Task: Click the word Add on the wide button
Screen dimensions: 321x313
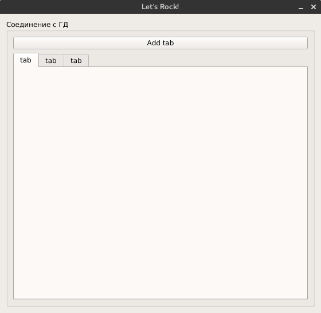Action: [x=154, y=43]
